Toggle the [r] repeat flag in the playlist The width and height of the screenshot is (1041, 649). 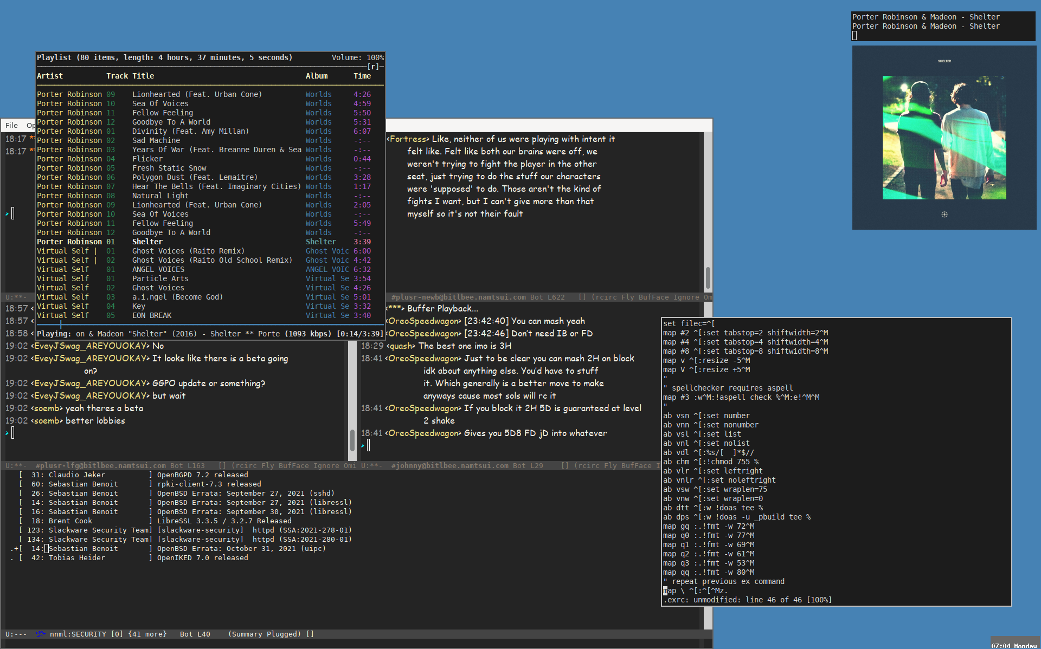373,67
